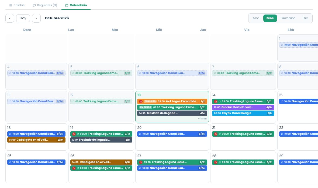
Task: Open Navegación Canal Beagle 8/24 on day 20
Action: point(172,134)
